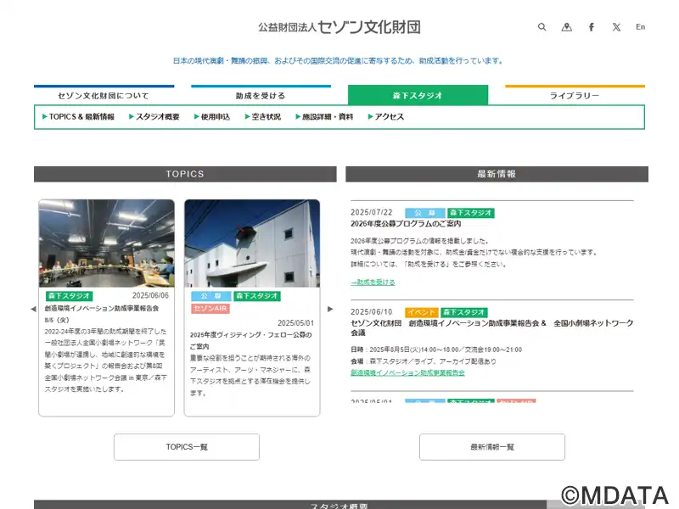Click the TOPICS一覧 button

coord(187,447)
